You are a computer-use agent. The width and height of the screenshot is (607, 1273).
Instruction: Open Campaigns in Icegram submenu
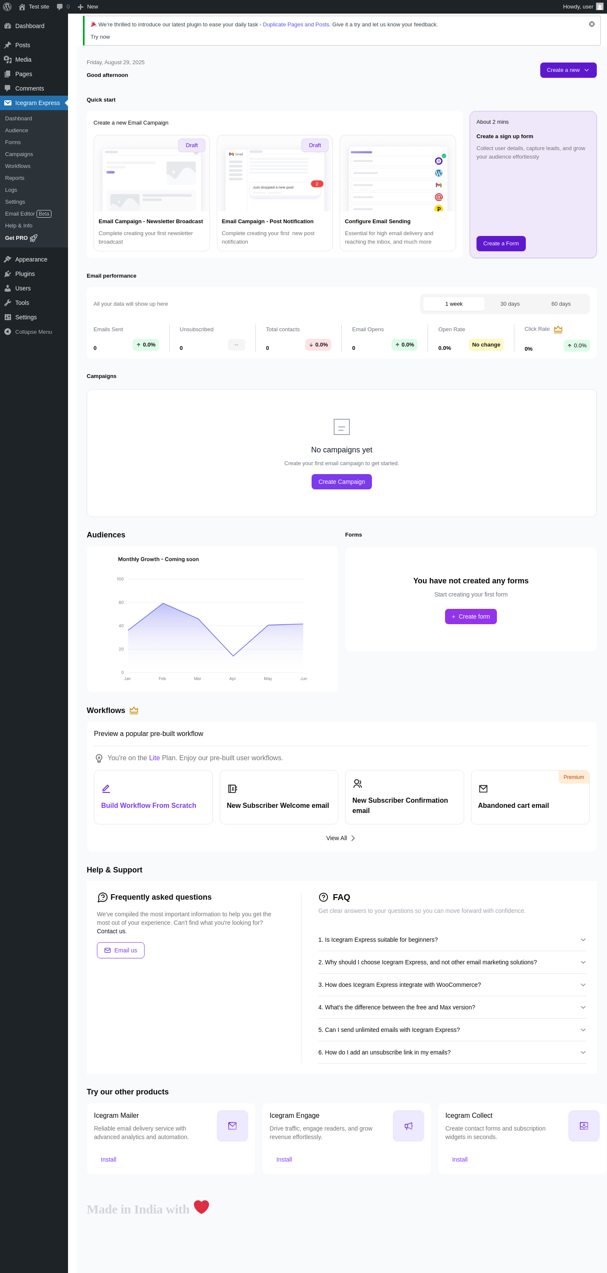(34, 154)
